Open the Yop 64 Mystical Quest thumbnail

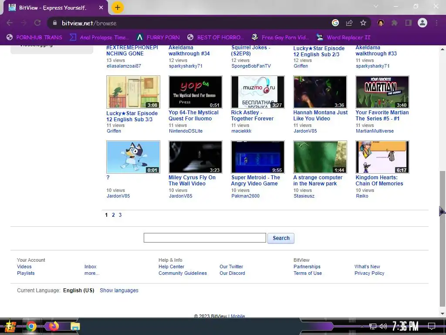pyautogui.click(x=196, y=92)
